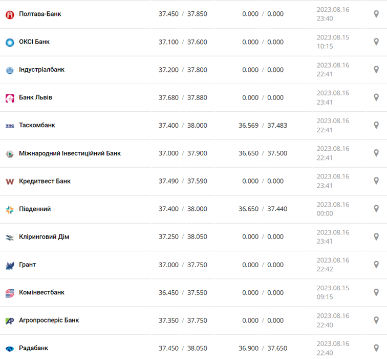Open location pin for Кредитвест Банк
Viewport: 387px width, 359px height.
376,181
